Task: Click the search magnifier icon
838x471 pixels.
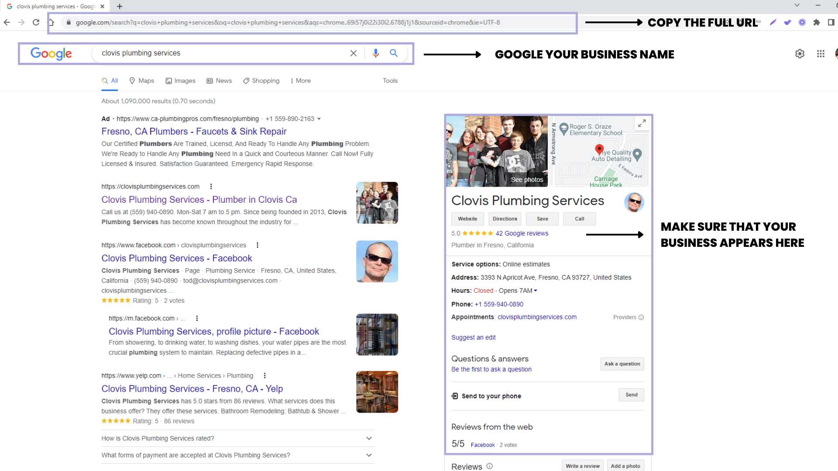Action: click(x=393, y=53)
